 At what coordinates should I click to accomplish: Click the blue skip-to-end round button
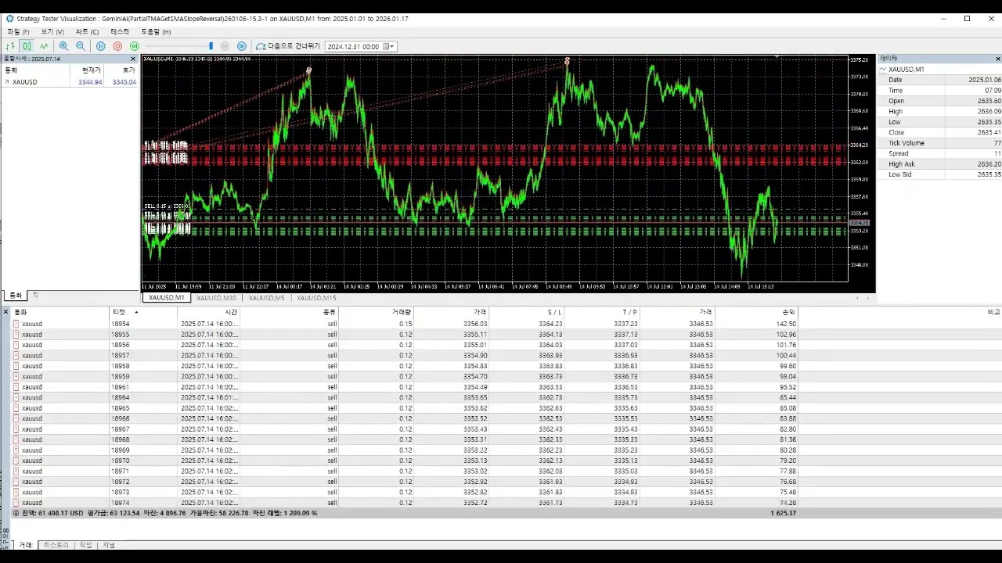242,46
